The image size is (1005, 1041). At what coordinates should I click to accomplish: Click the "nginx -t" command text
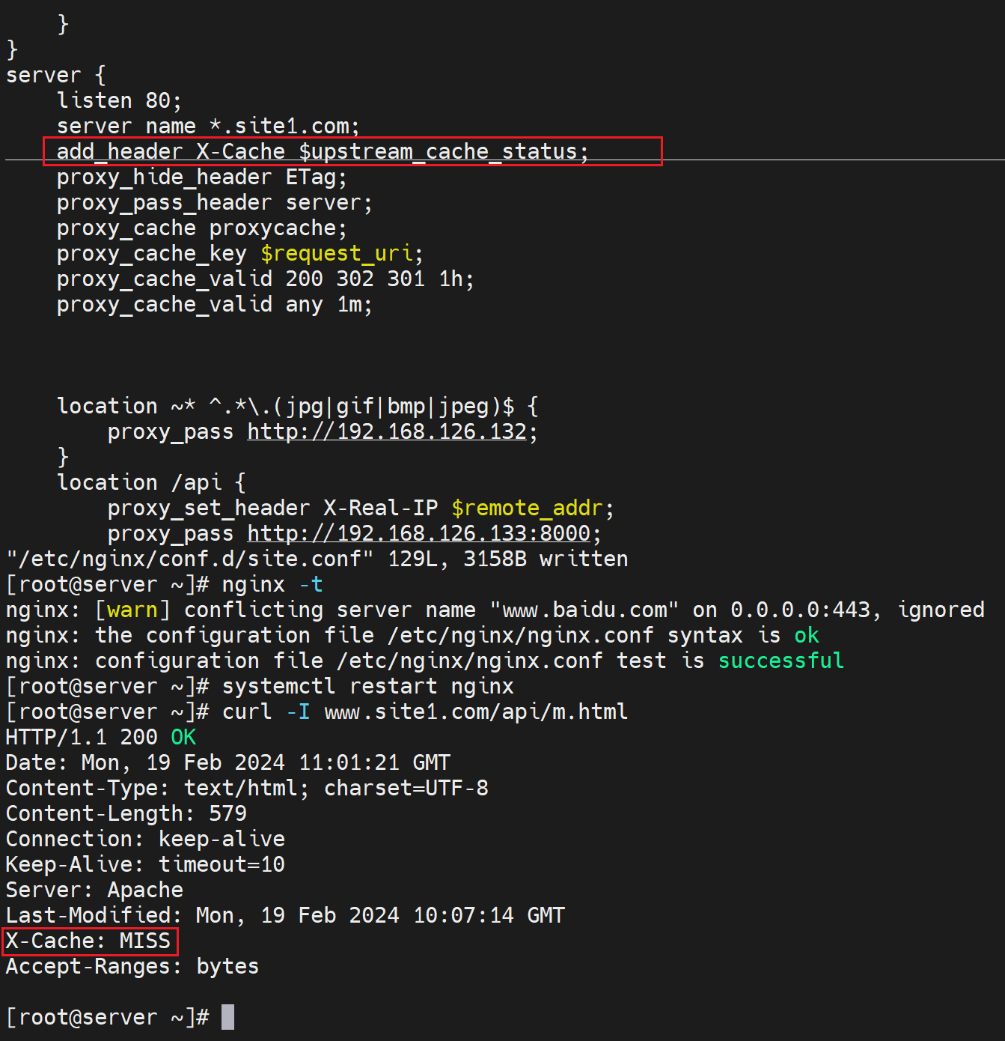pyautogui.click(x=272, y=584)
